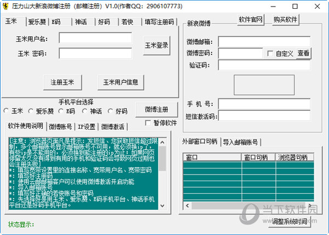This screenshot has height=235, width=329.
Task: Click the 微博注册 button
Action: tap(156, 109)
